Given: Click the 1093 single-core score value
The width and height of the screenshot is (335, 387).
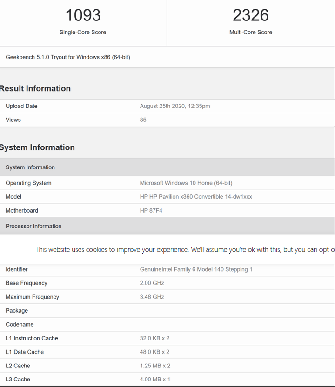Looking at the screenshot, I should point(83,15).
